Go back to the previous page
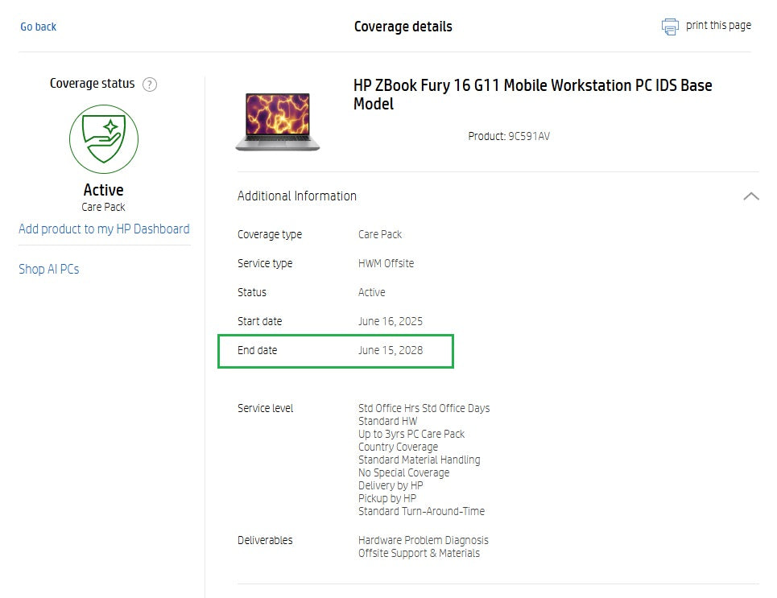This screenshot has width=777, height=598. (x=38, y=27)
